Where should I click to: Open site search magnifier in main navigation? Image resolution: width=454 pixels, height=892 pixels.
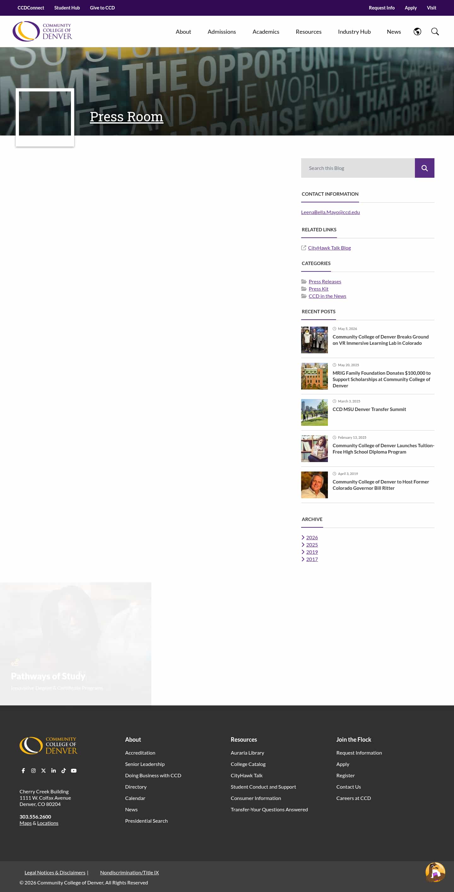point(435,32)
